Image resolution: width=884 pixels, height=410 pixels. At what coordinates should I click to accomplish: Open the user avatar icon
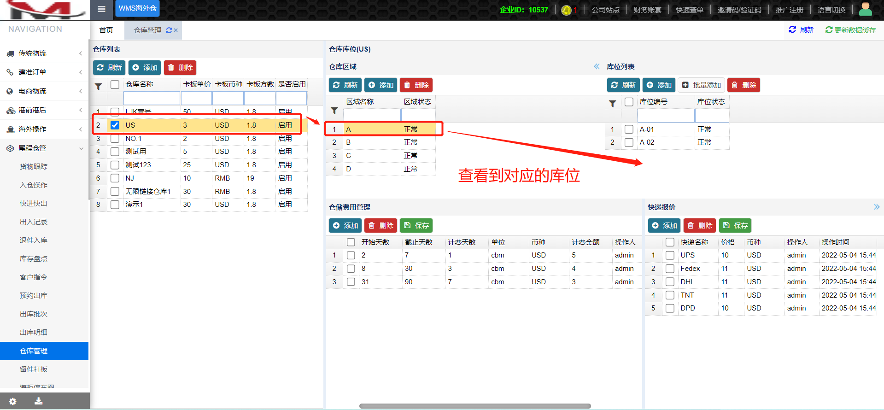pyautogui.click(x=865, y=9)
